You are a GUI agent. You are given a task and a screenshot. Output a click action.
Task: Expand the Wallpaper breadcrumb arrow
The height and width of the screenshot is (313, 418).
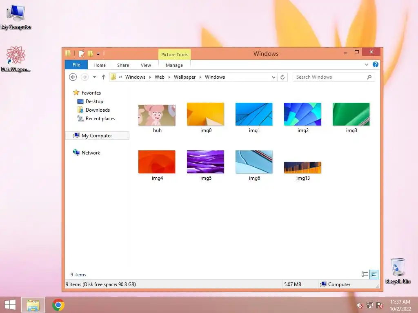point(200,77)
